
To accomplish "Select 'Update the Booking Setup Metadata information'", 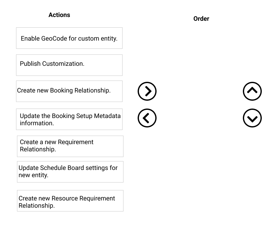I will tap(69, 119).
